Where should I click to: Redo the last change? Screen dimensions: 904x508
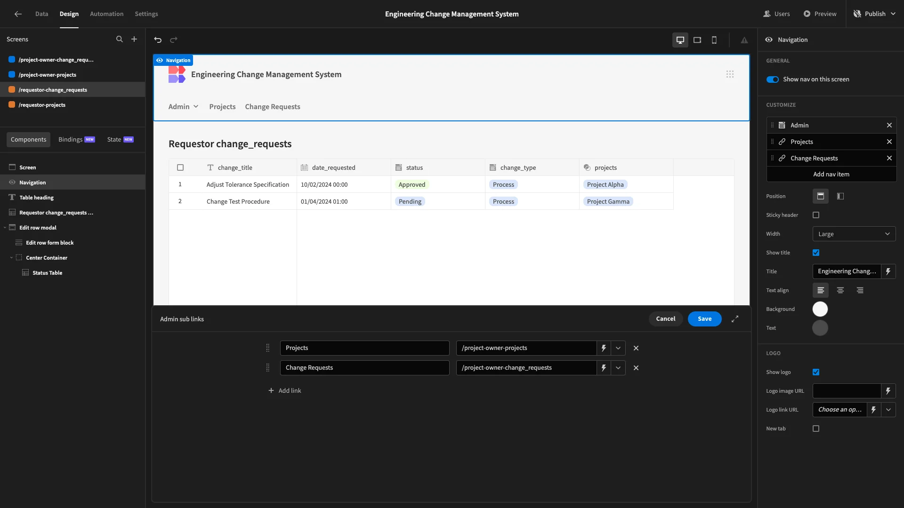click(174, 40)
